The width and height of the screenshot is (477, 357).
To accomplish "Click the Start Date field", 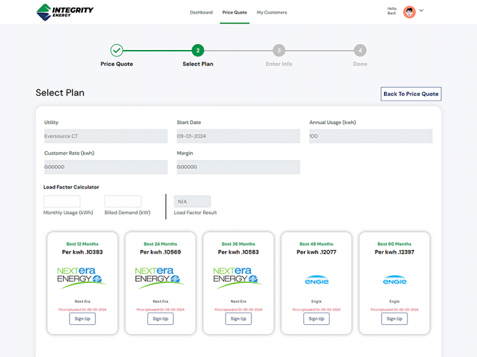I will click(238, 136).
